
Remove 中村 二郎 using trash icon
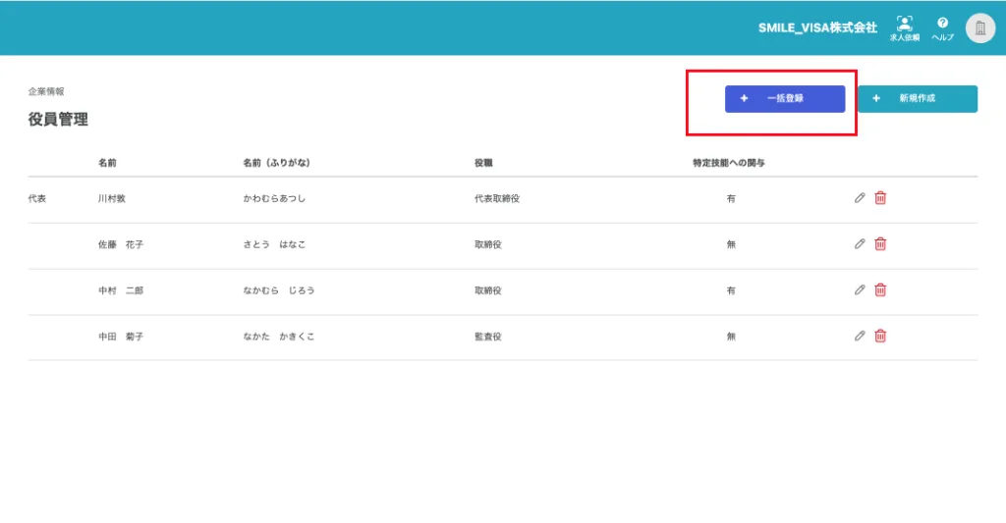[880, 290]
